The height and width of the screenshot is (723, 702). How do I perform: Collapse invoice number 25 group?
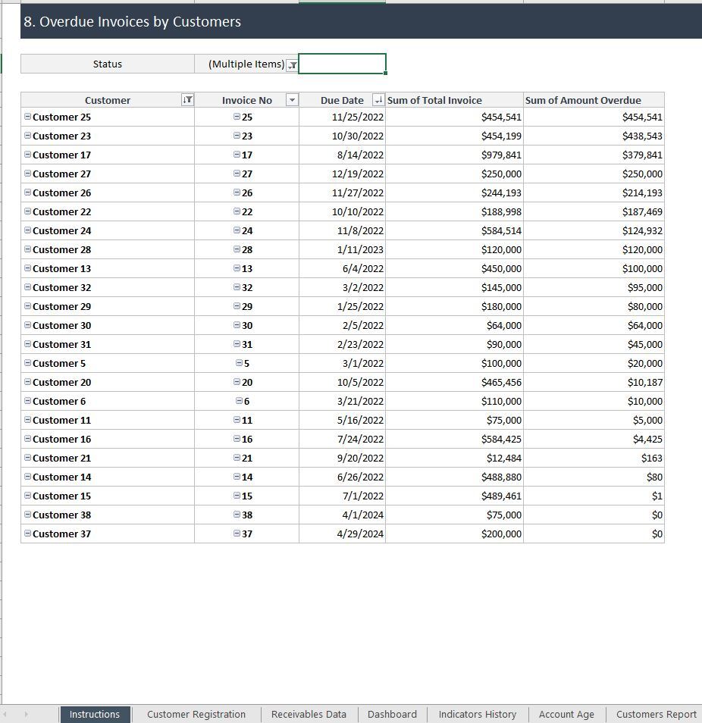pos(237,117)
